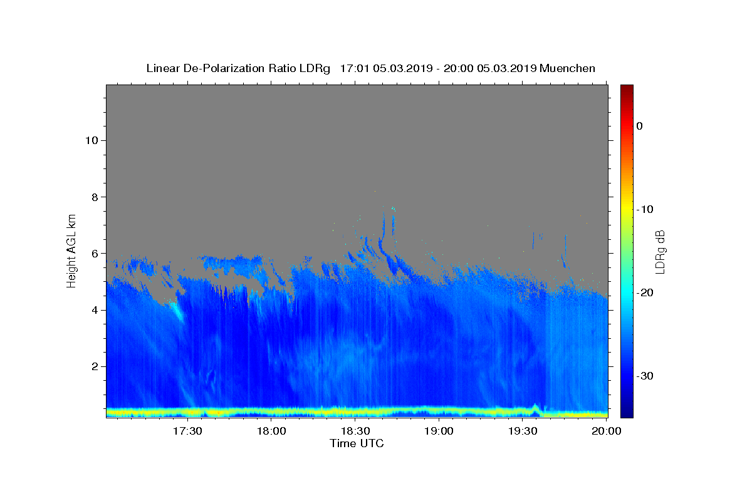752x501 pixels.
Task: Click the 19:30 time tick label
Action: pyautogui.click(x=523, y=431)
